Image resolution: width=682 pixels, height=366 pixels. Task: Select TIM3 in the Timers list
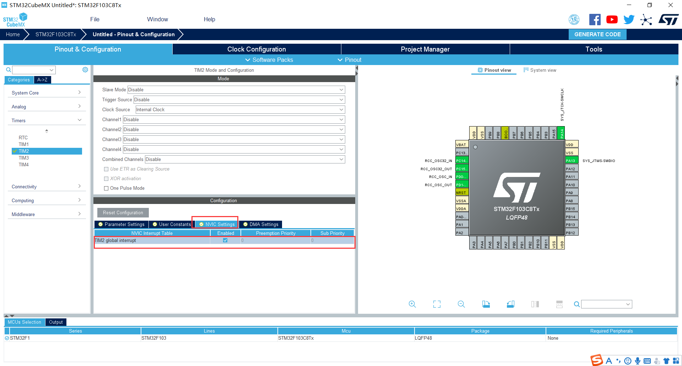click(24, 158)
